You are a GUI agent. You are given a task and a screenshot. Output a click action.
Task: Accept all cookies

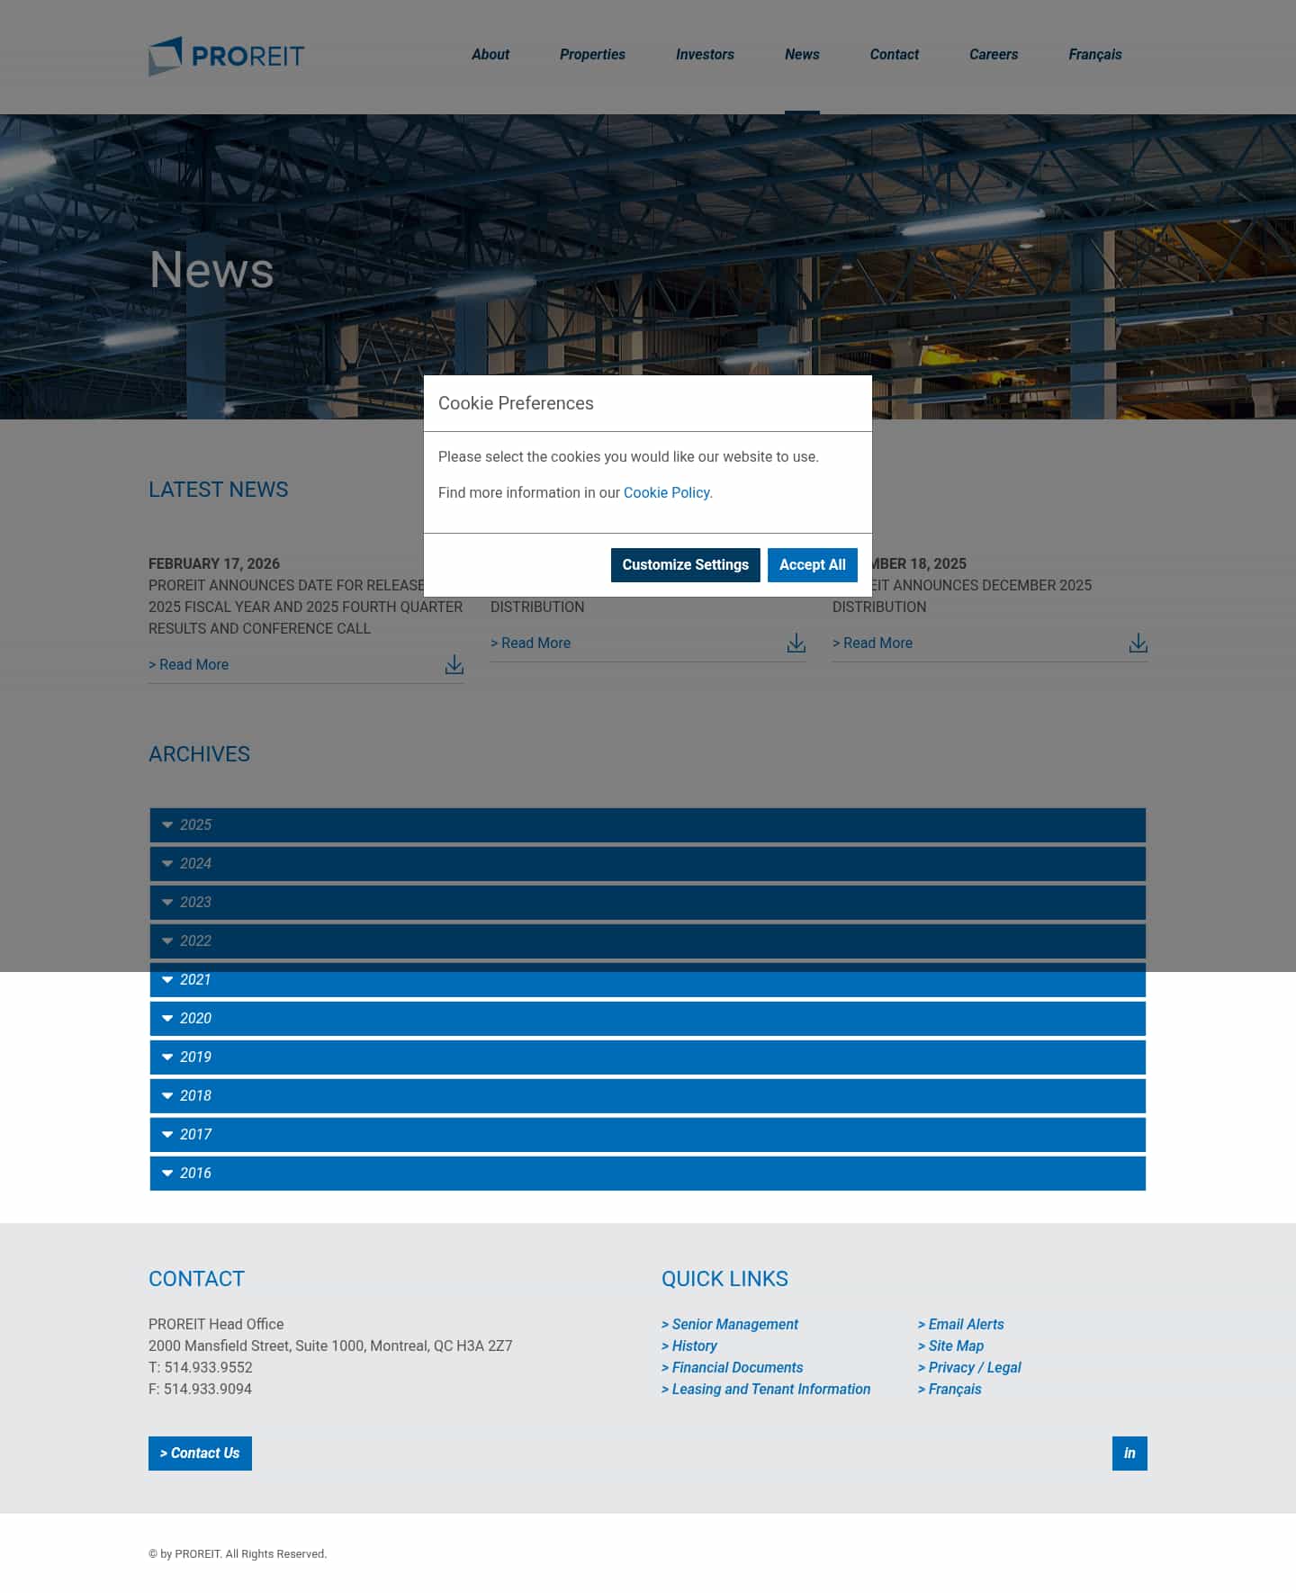pyautogui.click(x=813, y=564)
